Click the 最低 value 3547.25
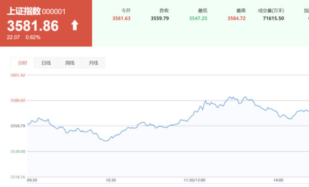The height and width of the screenshot is (187, 309). coord(198,18)
